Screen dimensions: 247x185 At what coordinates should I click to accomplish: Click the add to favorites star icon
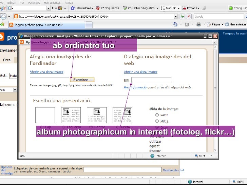pyautogui.click(x=2, y=24)
